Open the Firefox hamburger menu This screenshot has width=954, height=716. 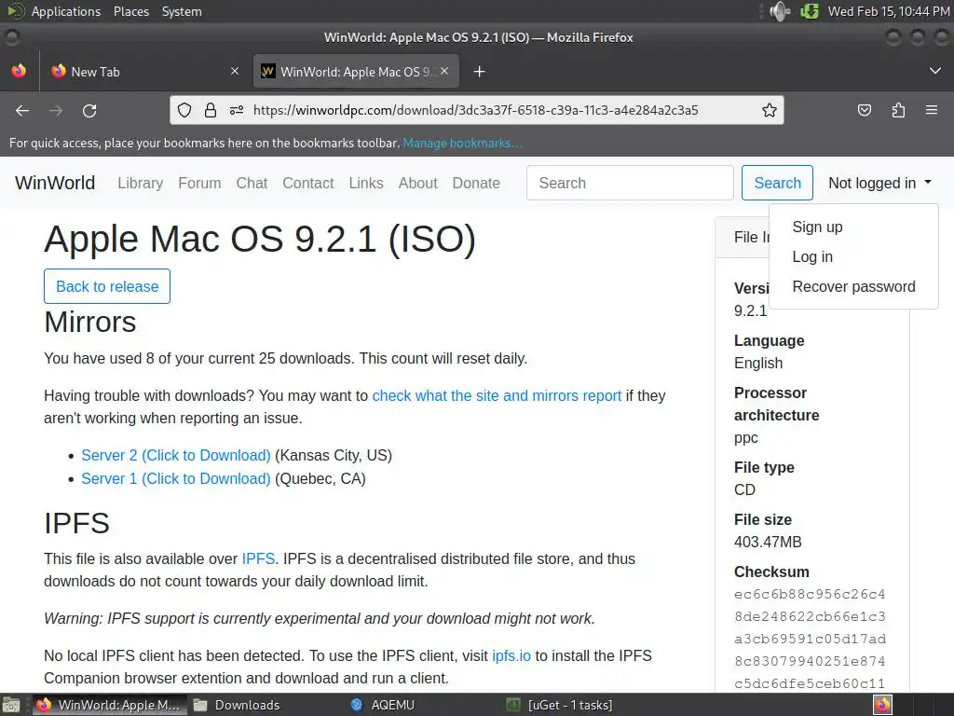(932, 110)
